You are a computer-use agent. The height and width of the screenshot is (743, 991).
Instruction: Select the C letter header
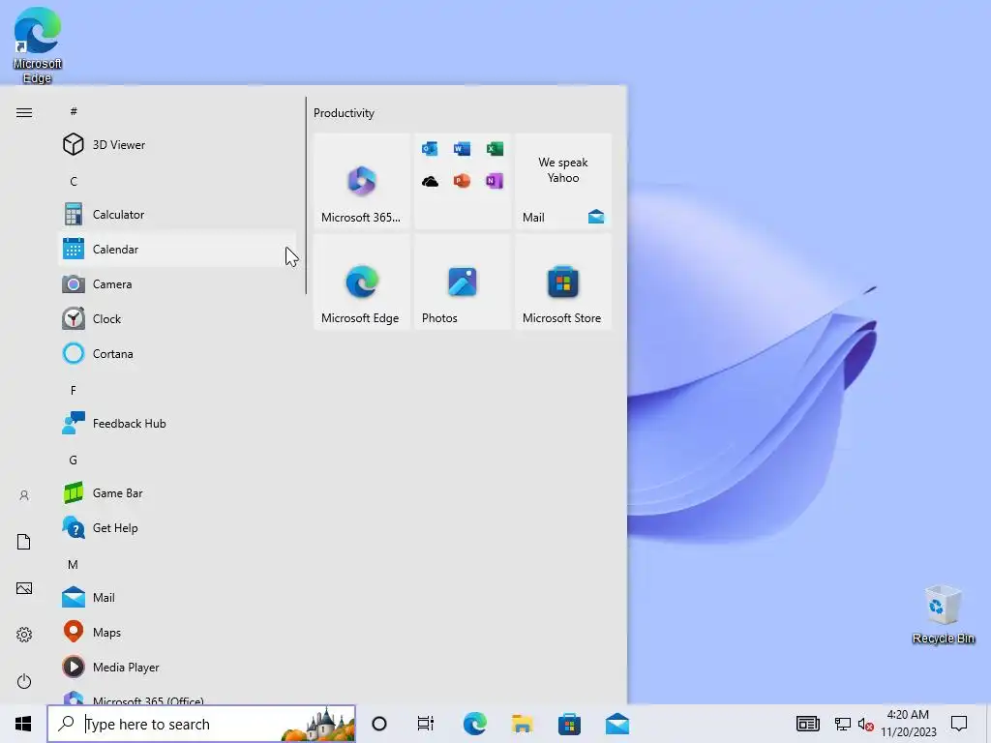[x=74, y=181]
